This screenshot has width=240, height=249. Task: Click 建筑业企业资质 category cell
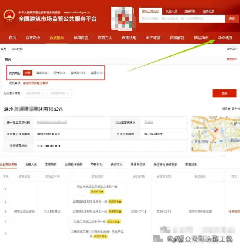[x=24, y=212]
